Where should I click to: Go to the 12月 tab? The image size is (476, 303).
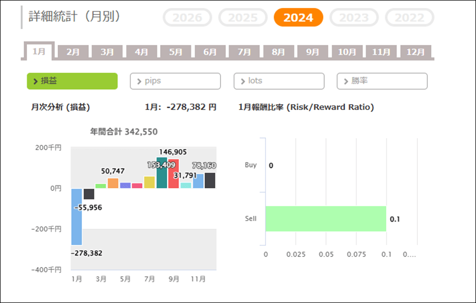click(416, 52)
